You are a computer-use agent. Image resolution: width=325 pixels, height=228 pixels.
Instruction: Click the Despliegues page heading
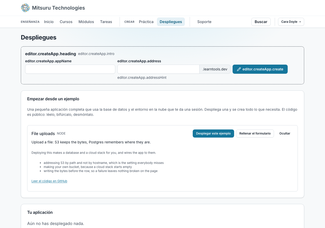39,37
